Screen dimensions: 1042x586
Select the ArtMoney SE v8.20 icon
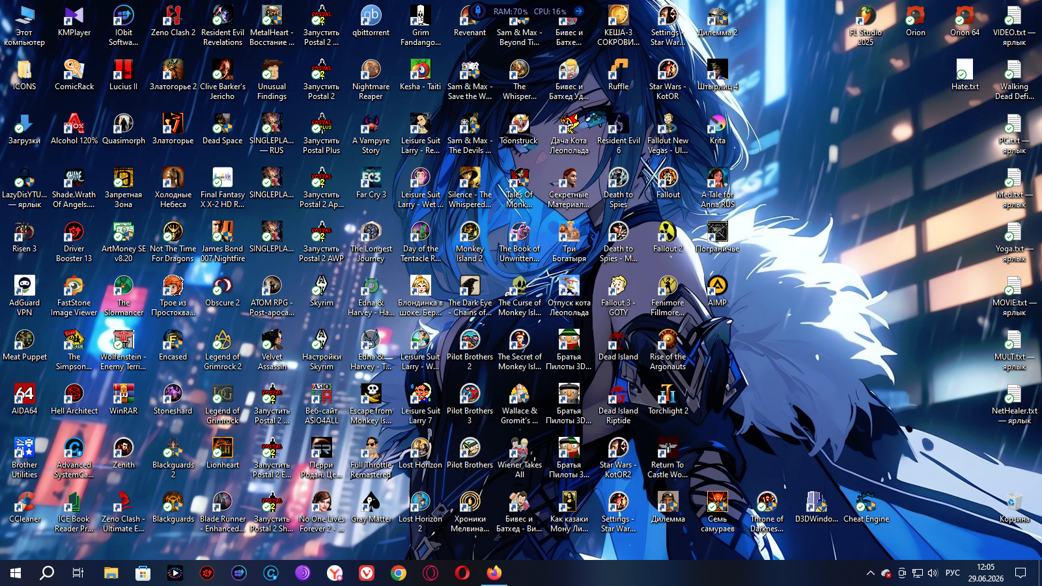click(x=124, y=242)
